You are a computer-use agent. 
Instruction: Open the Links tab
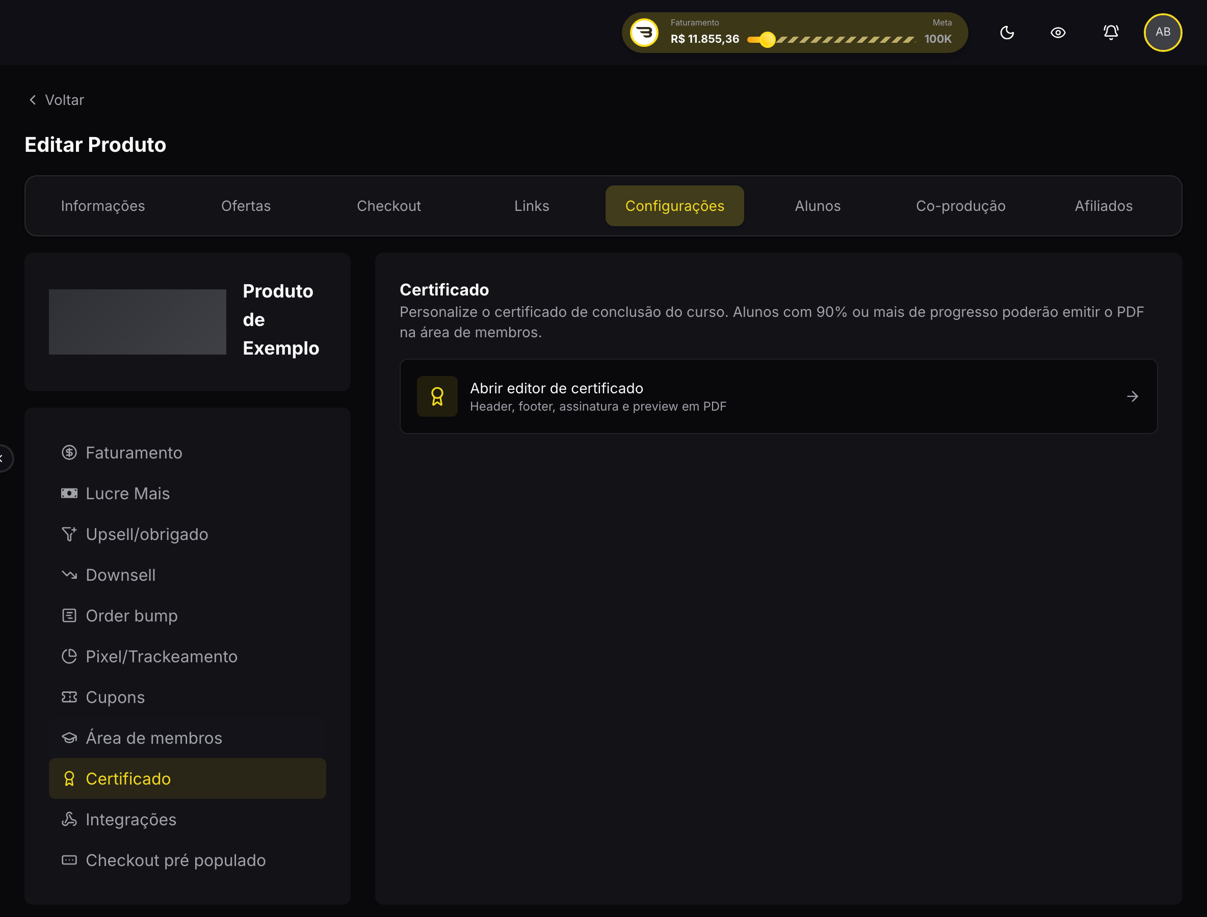coord(532,206)
